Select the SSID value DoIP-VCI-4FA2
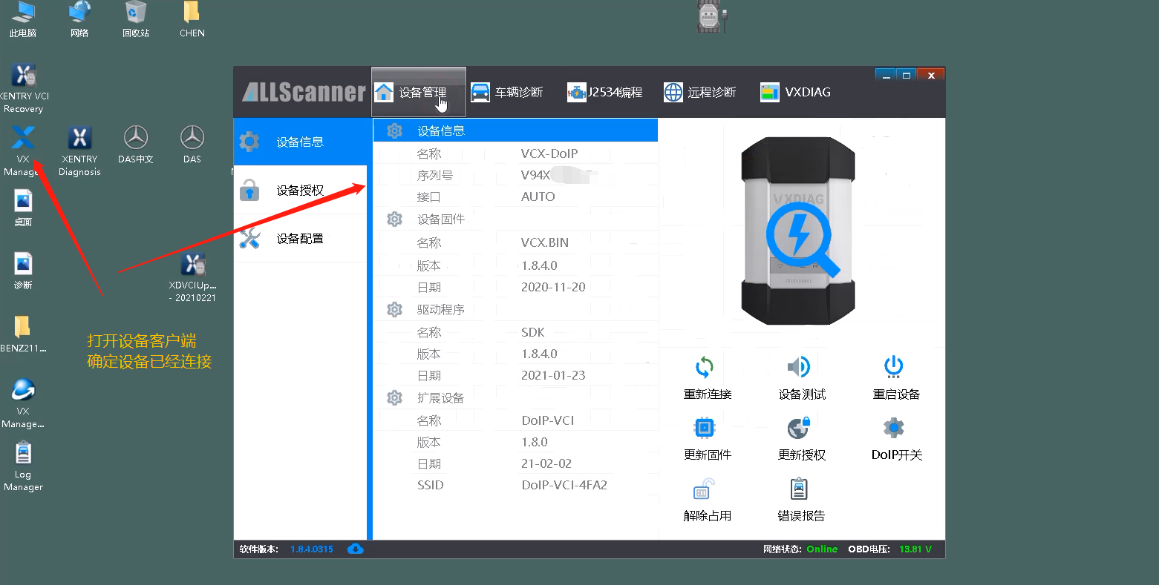Viewport: 1159px width, 585px height. 564,485
